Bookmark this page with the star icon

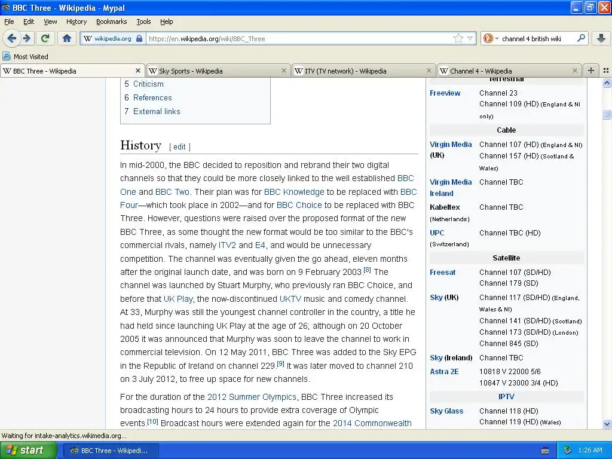(x=458, y=38)
